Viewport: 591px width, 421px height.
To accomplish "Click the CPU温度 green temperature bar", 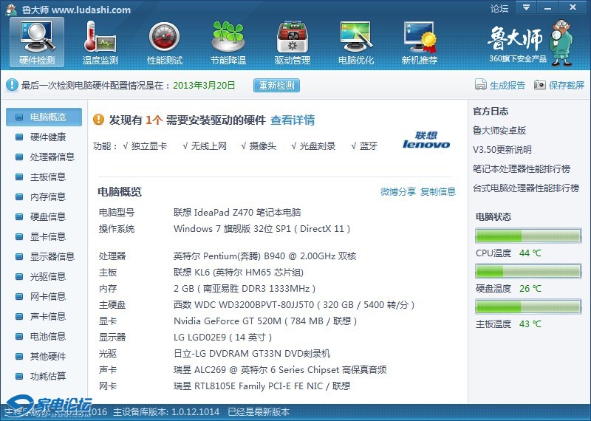I will point(528,236).
